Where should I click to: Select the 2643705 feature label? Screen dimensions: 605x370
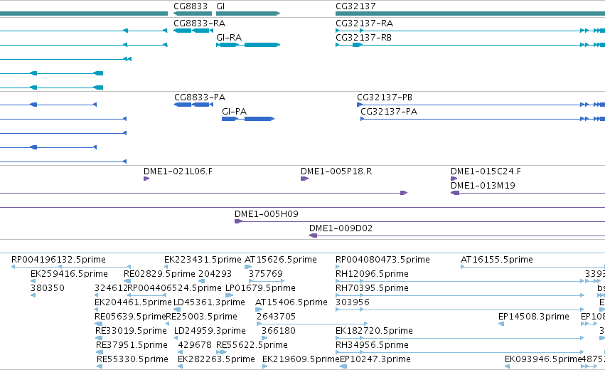[x=277, y=317]
